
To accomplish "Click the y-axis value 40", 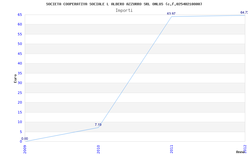I will click(20, 64).
